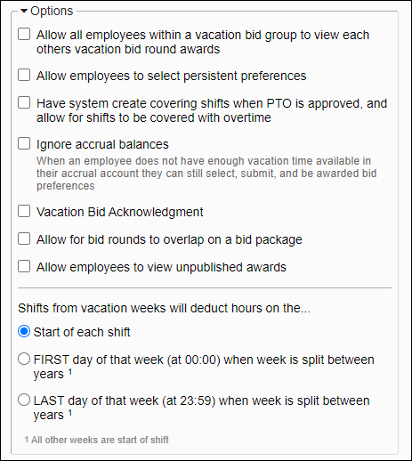Click the superscript footnote marker after FIRST day option

[x=70, y=372]
